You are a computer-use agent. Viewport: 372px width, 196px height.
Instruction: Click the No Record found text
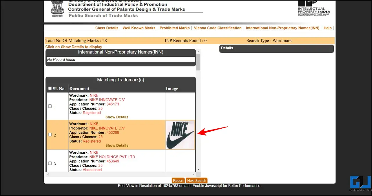click(61, 60)
